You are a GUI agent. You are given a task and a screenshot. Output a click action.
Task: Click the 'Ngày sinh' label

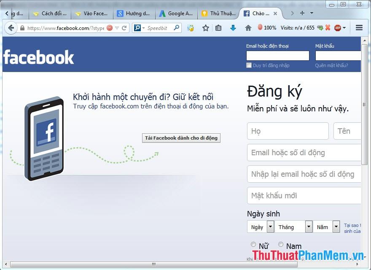pos(263,214)
